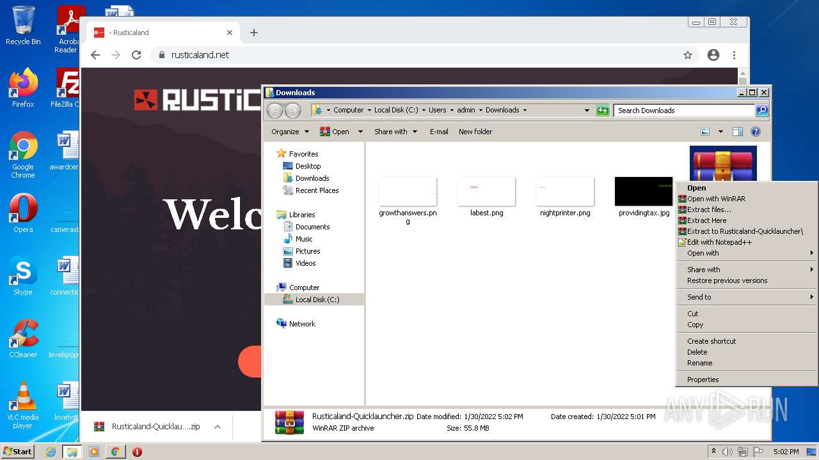Choose Open in context menu
The image size is (819, 460).
click(x=747, y=188)
